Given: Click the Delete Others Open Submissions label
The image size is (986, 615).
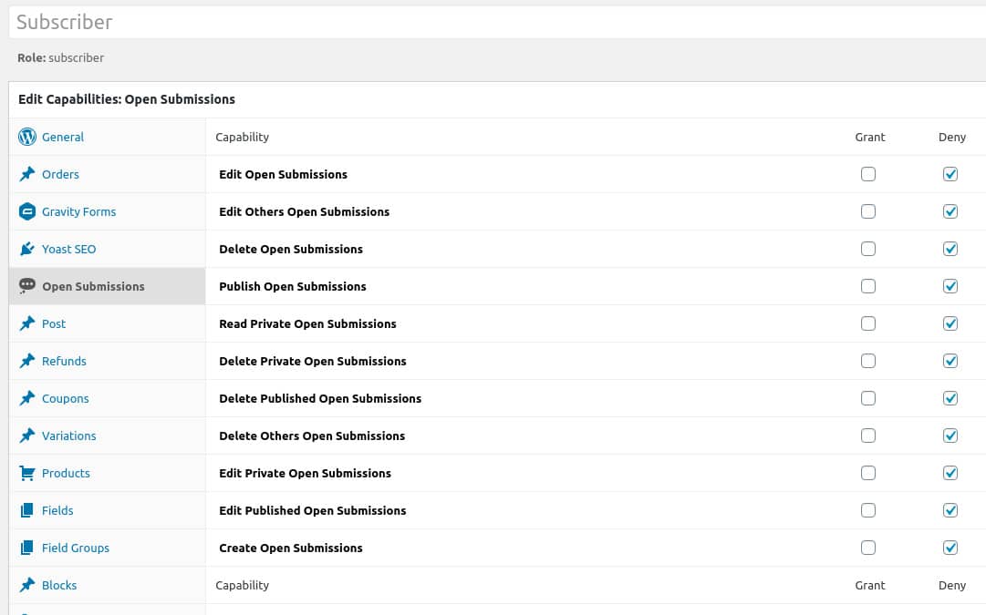Looking at the screenshot, I should point(312,436).
